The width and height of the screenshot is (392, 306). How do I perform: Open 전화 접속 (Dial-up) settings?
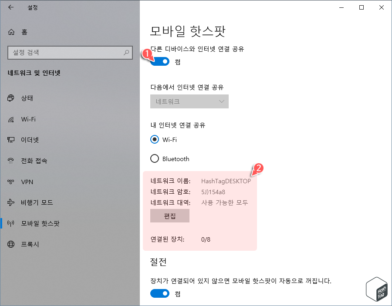pyautogui.click(x=10, y=161)
